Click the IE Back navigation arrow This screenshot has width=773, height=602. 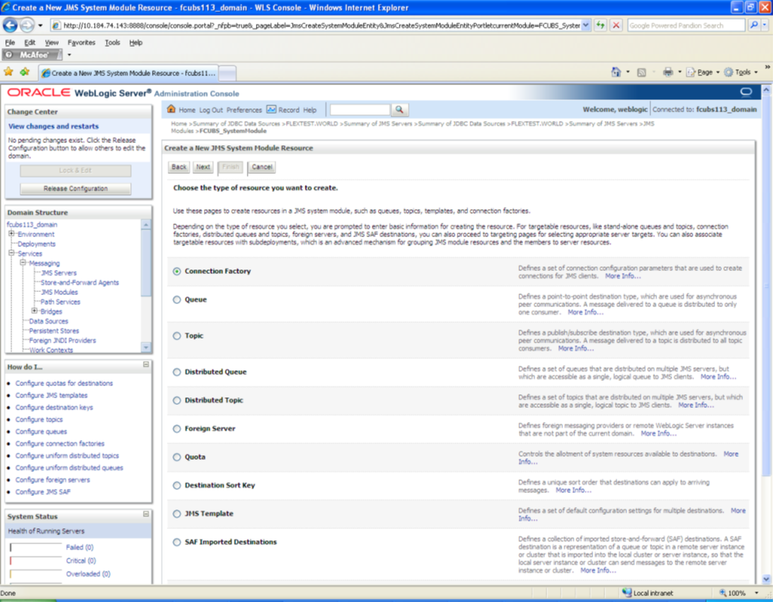11,25
